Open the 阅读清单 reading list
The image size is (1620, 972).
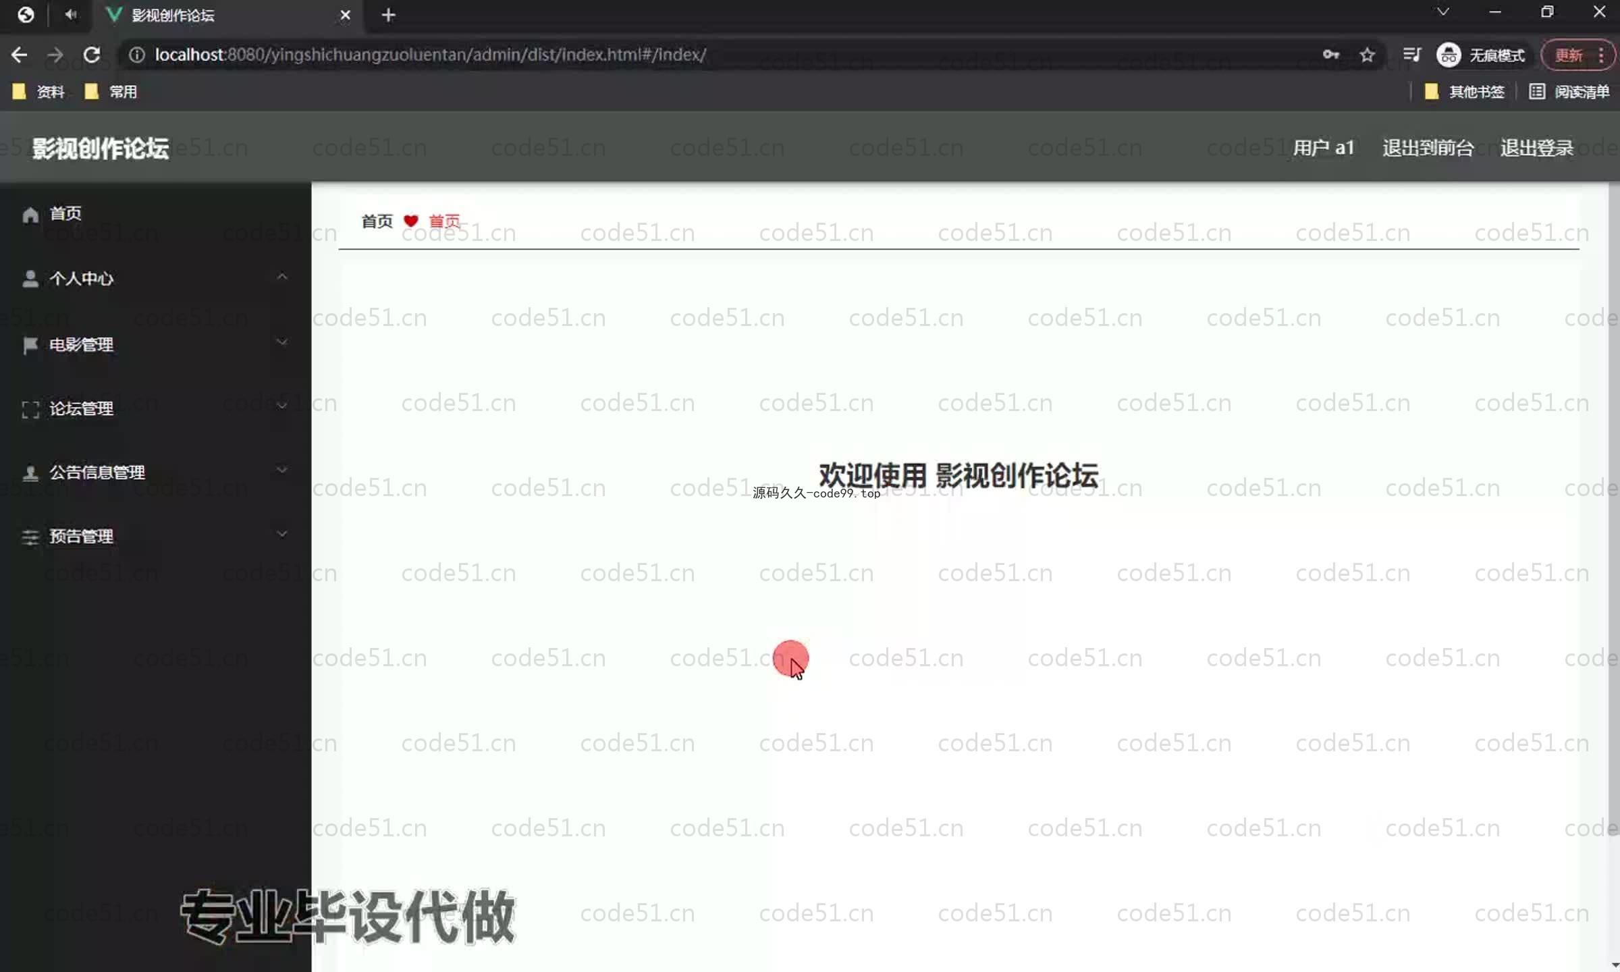click(x=1569, y=92)
